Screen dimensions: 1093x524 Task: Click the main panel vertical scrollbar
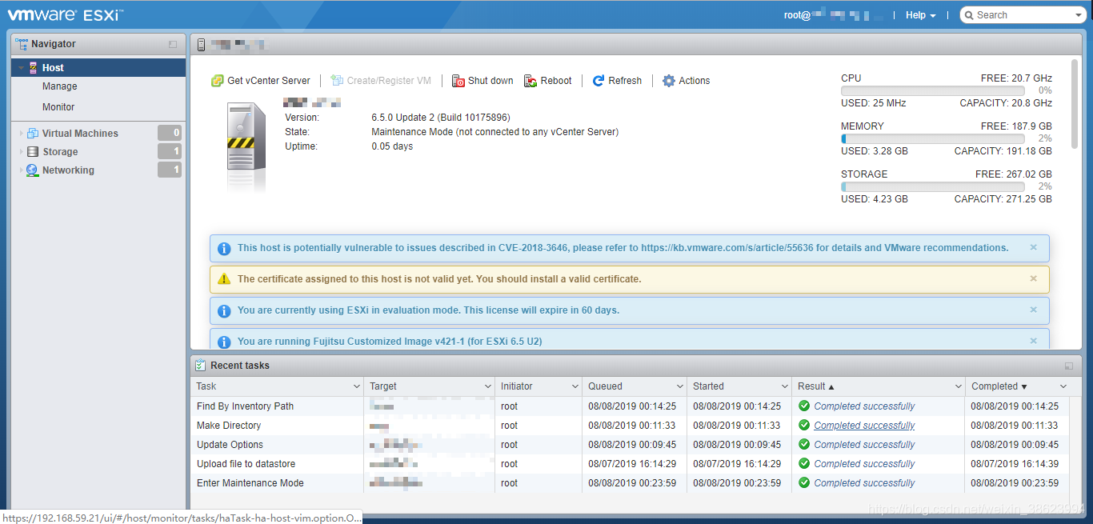point(1075,104)
